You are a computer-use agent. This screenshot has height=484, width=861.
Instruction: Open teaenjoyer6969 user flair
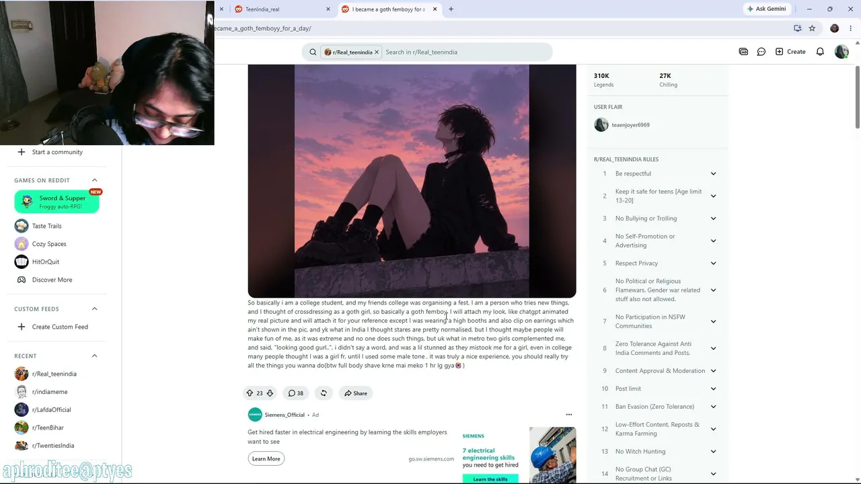click(x=622, y=125)
